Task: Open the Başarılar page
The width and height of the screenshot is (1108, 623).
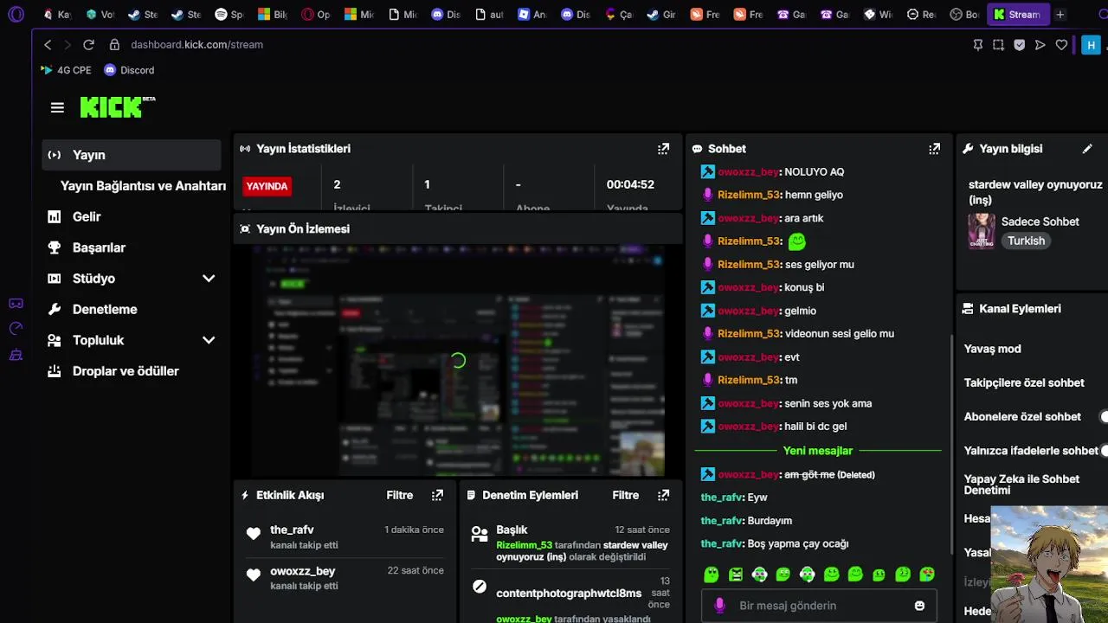Action: pyautogui.click(x=99, y=247)
